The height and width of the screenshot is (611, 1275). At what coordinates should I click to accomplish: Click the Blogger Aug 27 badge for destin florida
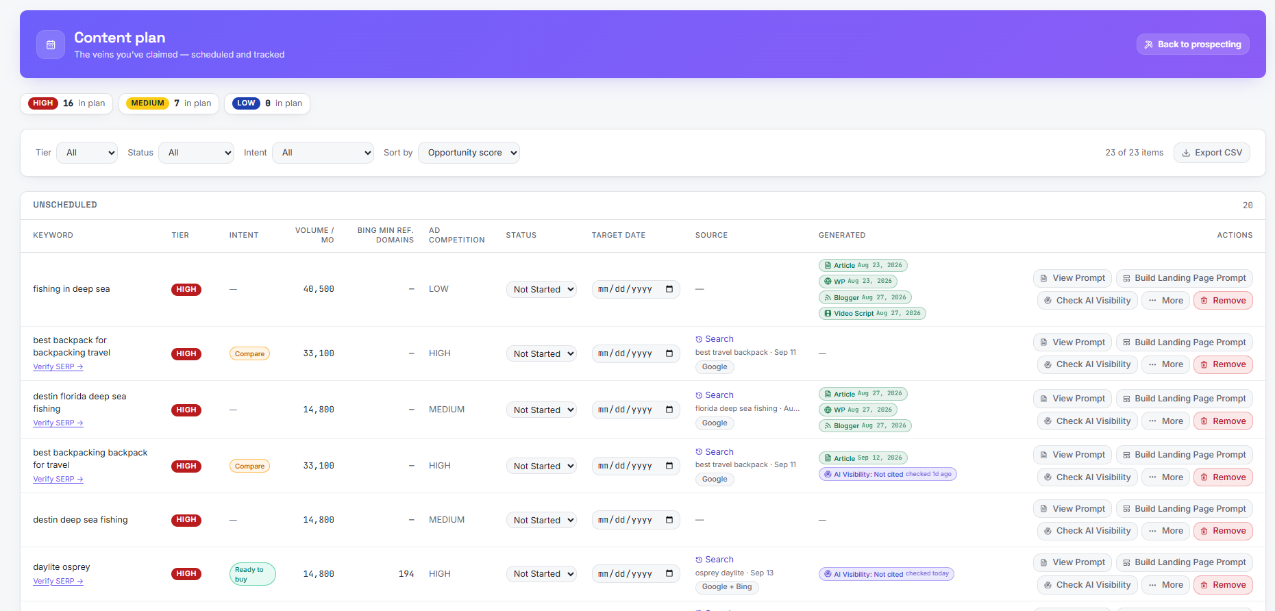click(865, 425)
